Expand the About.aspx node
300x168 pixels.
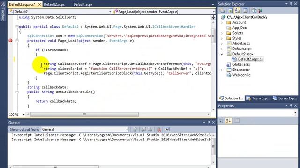(x=222, y=43)
